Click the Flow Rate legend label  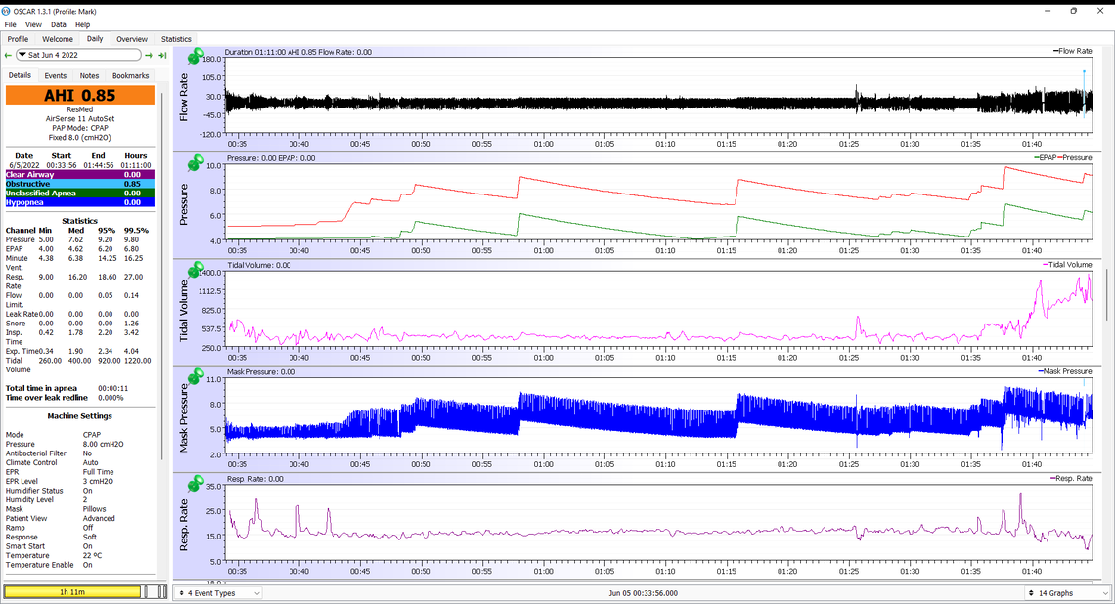(1072, 51)
